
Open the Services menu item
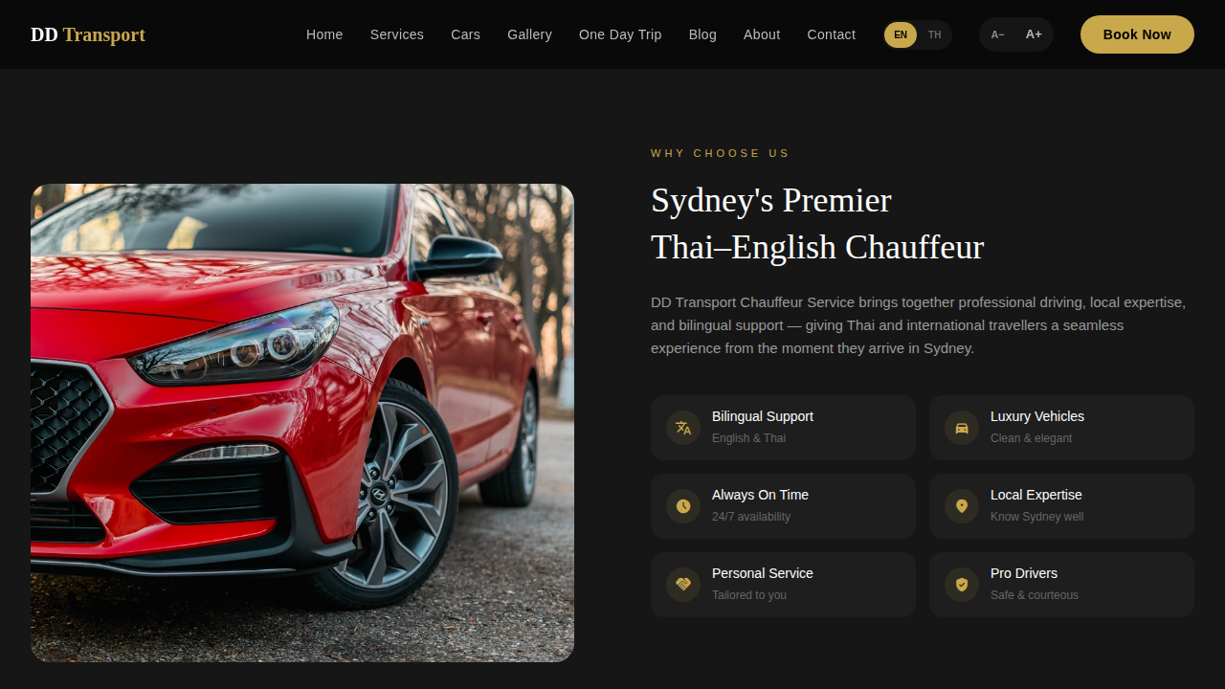(x=397, y=34)
